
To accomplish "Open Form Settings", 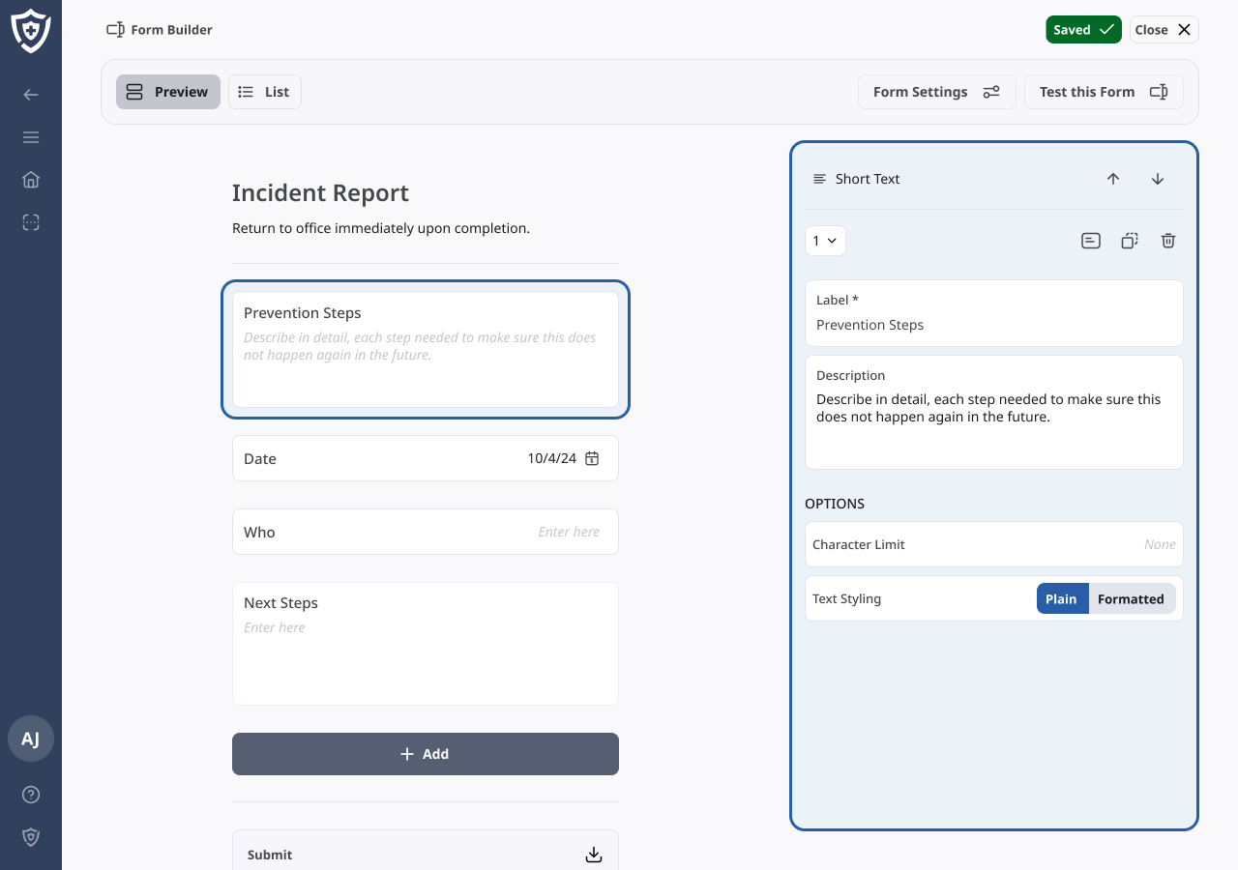I will 937,92.
